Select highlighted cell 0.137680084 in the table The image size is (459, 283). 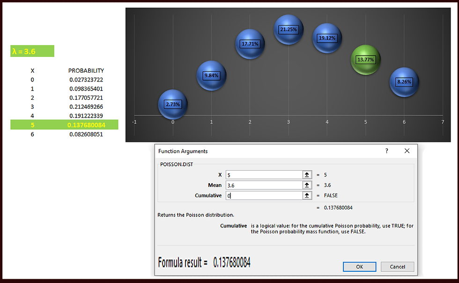(86, 125)
